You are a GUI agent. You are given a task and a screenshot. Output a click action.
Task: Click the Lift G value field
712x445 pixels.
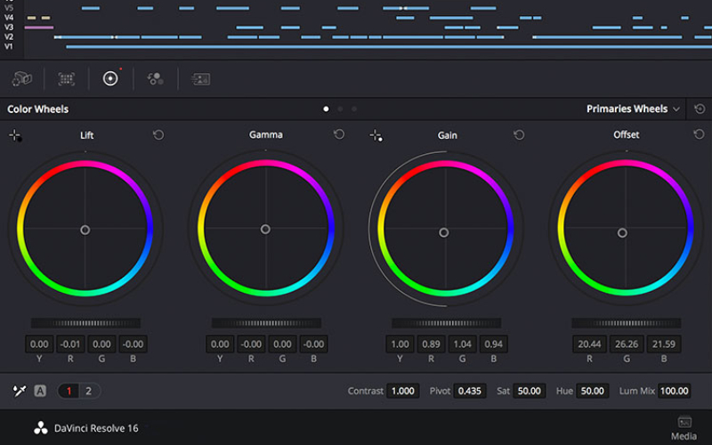pyautogui.click(x=101, y=344)
